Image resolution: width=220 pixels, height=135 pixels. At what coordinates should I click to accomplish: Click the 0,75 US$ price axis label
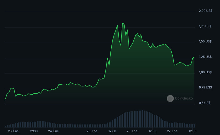click(205, 87)
